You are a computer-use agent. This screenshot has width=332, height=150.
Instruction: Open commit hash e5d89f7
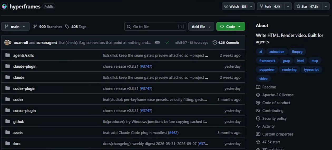pyautogui.click(x=181, y=43)
